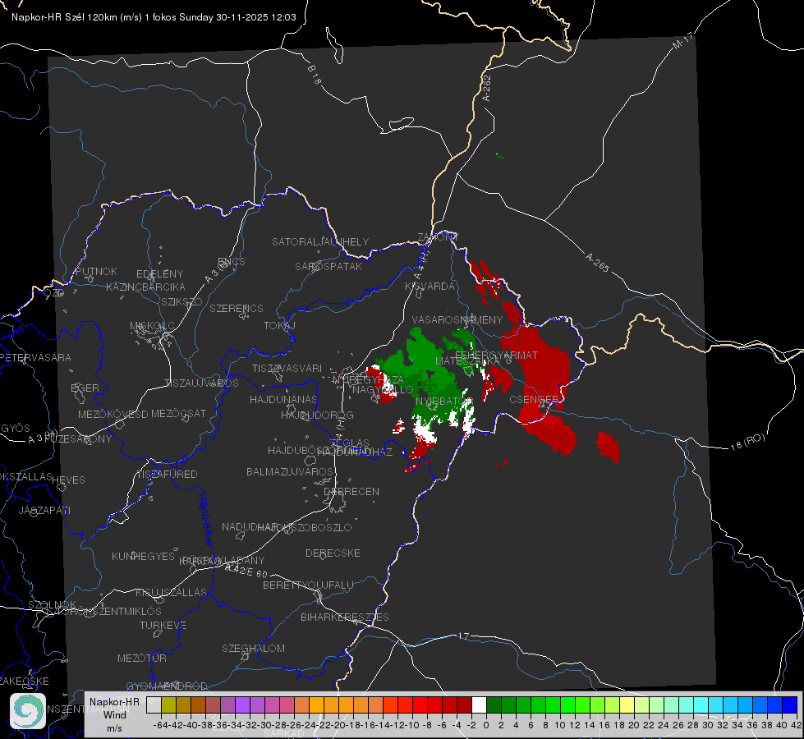Select the FÜZESABONY label
The image size is (804, 739).
(78, 439)
